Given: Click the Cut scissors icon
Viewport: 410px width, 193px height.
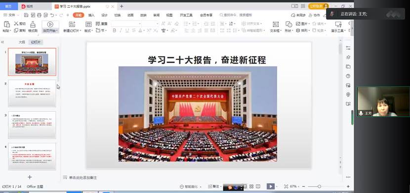Looking at the screenshot, I should (16, 24).
